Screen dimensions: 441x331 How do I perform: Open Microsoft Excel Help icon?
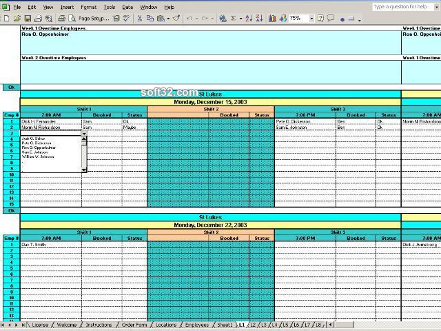320,19
